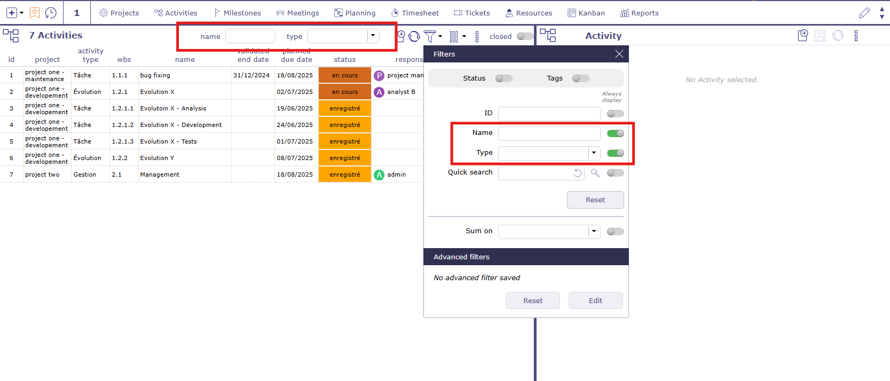Go to the Kanban menu
This screenshot has width=890, height=381.
(586, 13)
